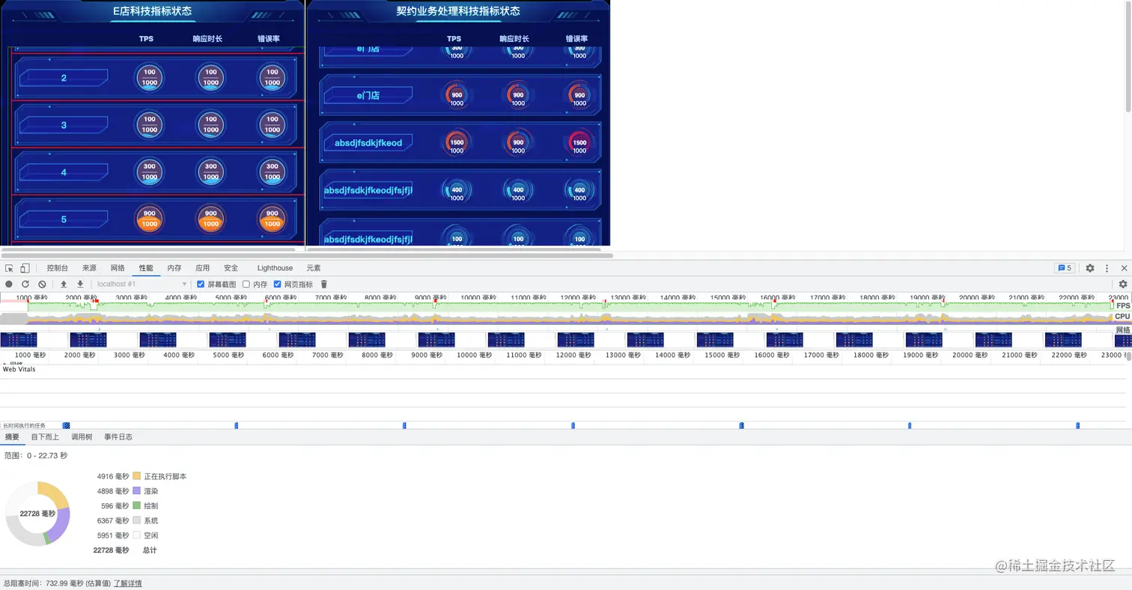Image resolution: width=1132 pixels, height=590 pixels.
Task: Open the localhost #1 recording dropdown
Action: click(141, 285)
